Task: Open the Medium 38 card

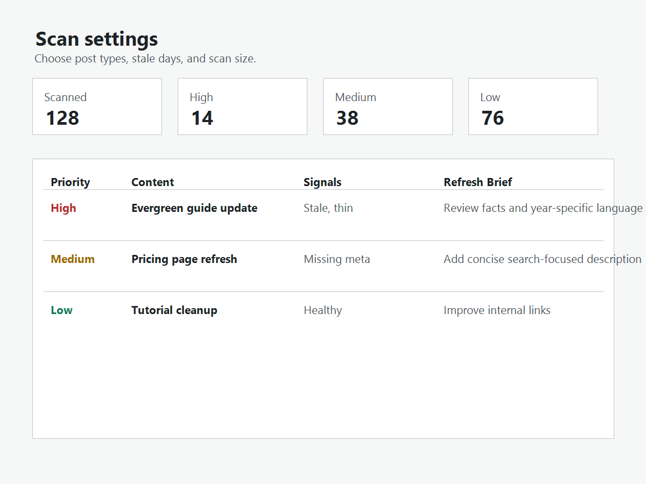Action: pyautogui.click(x=388, y=106)
